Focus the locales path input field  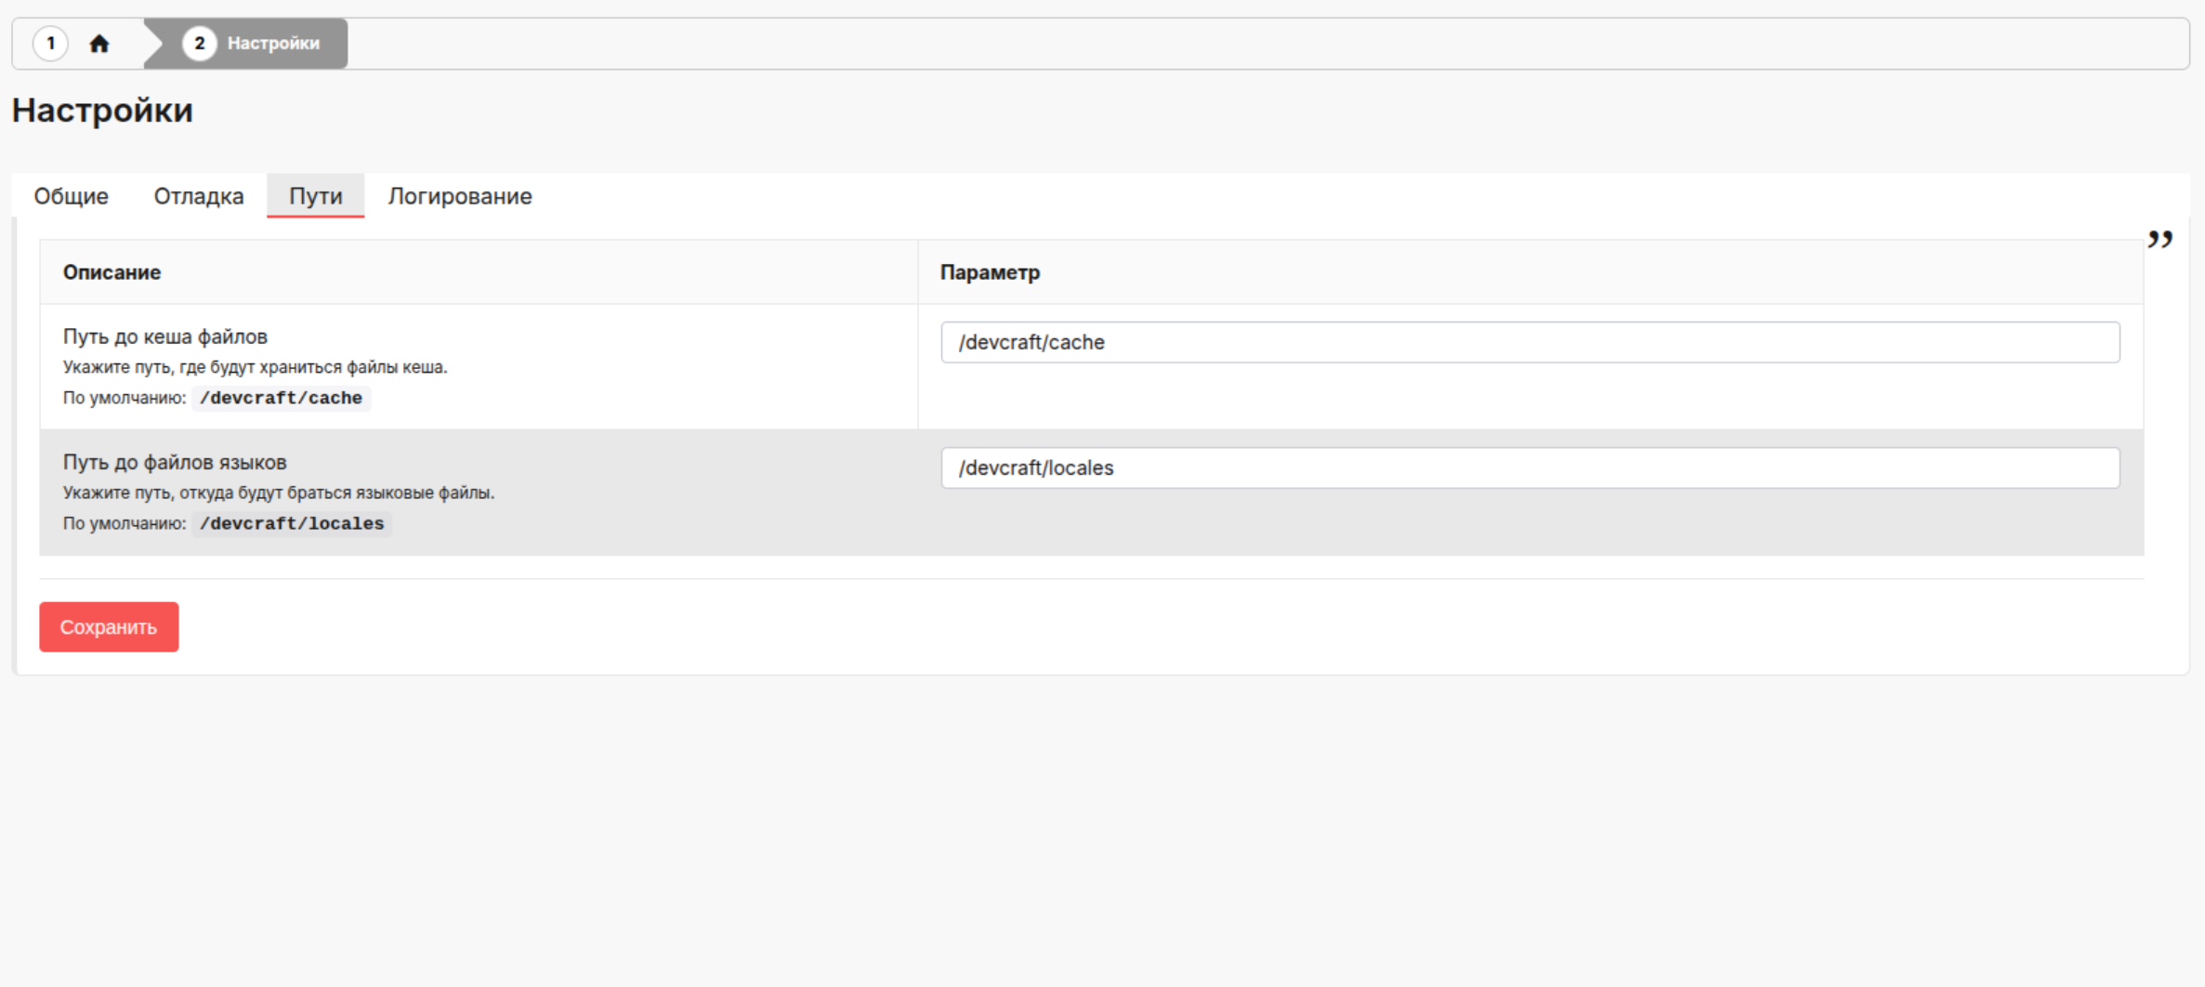coord(1530,467)
